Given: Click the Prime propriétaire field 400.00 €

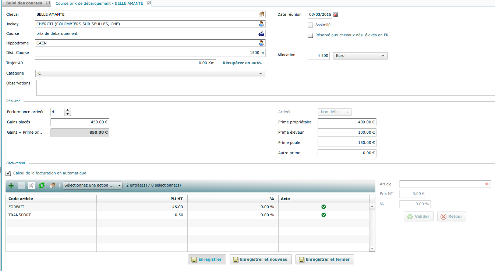Looking at the screenshot, I should (347, 122).
